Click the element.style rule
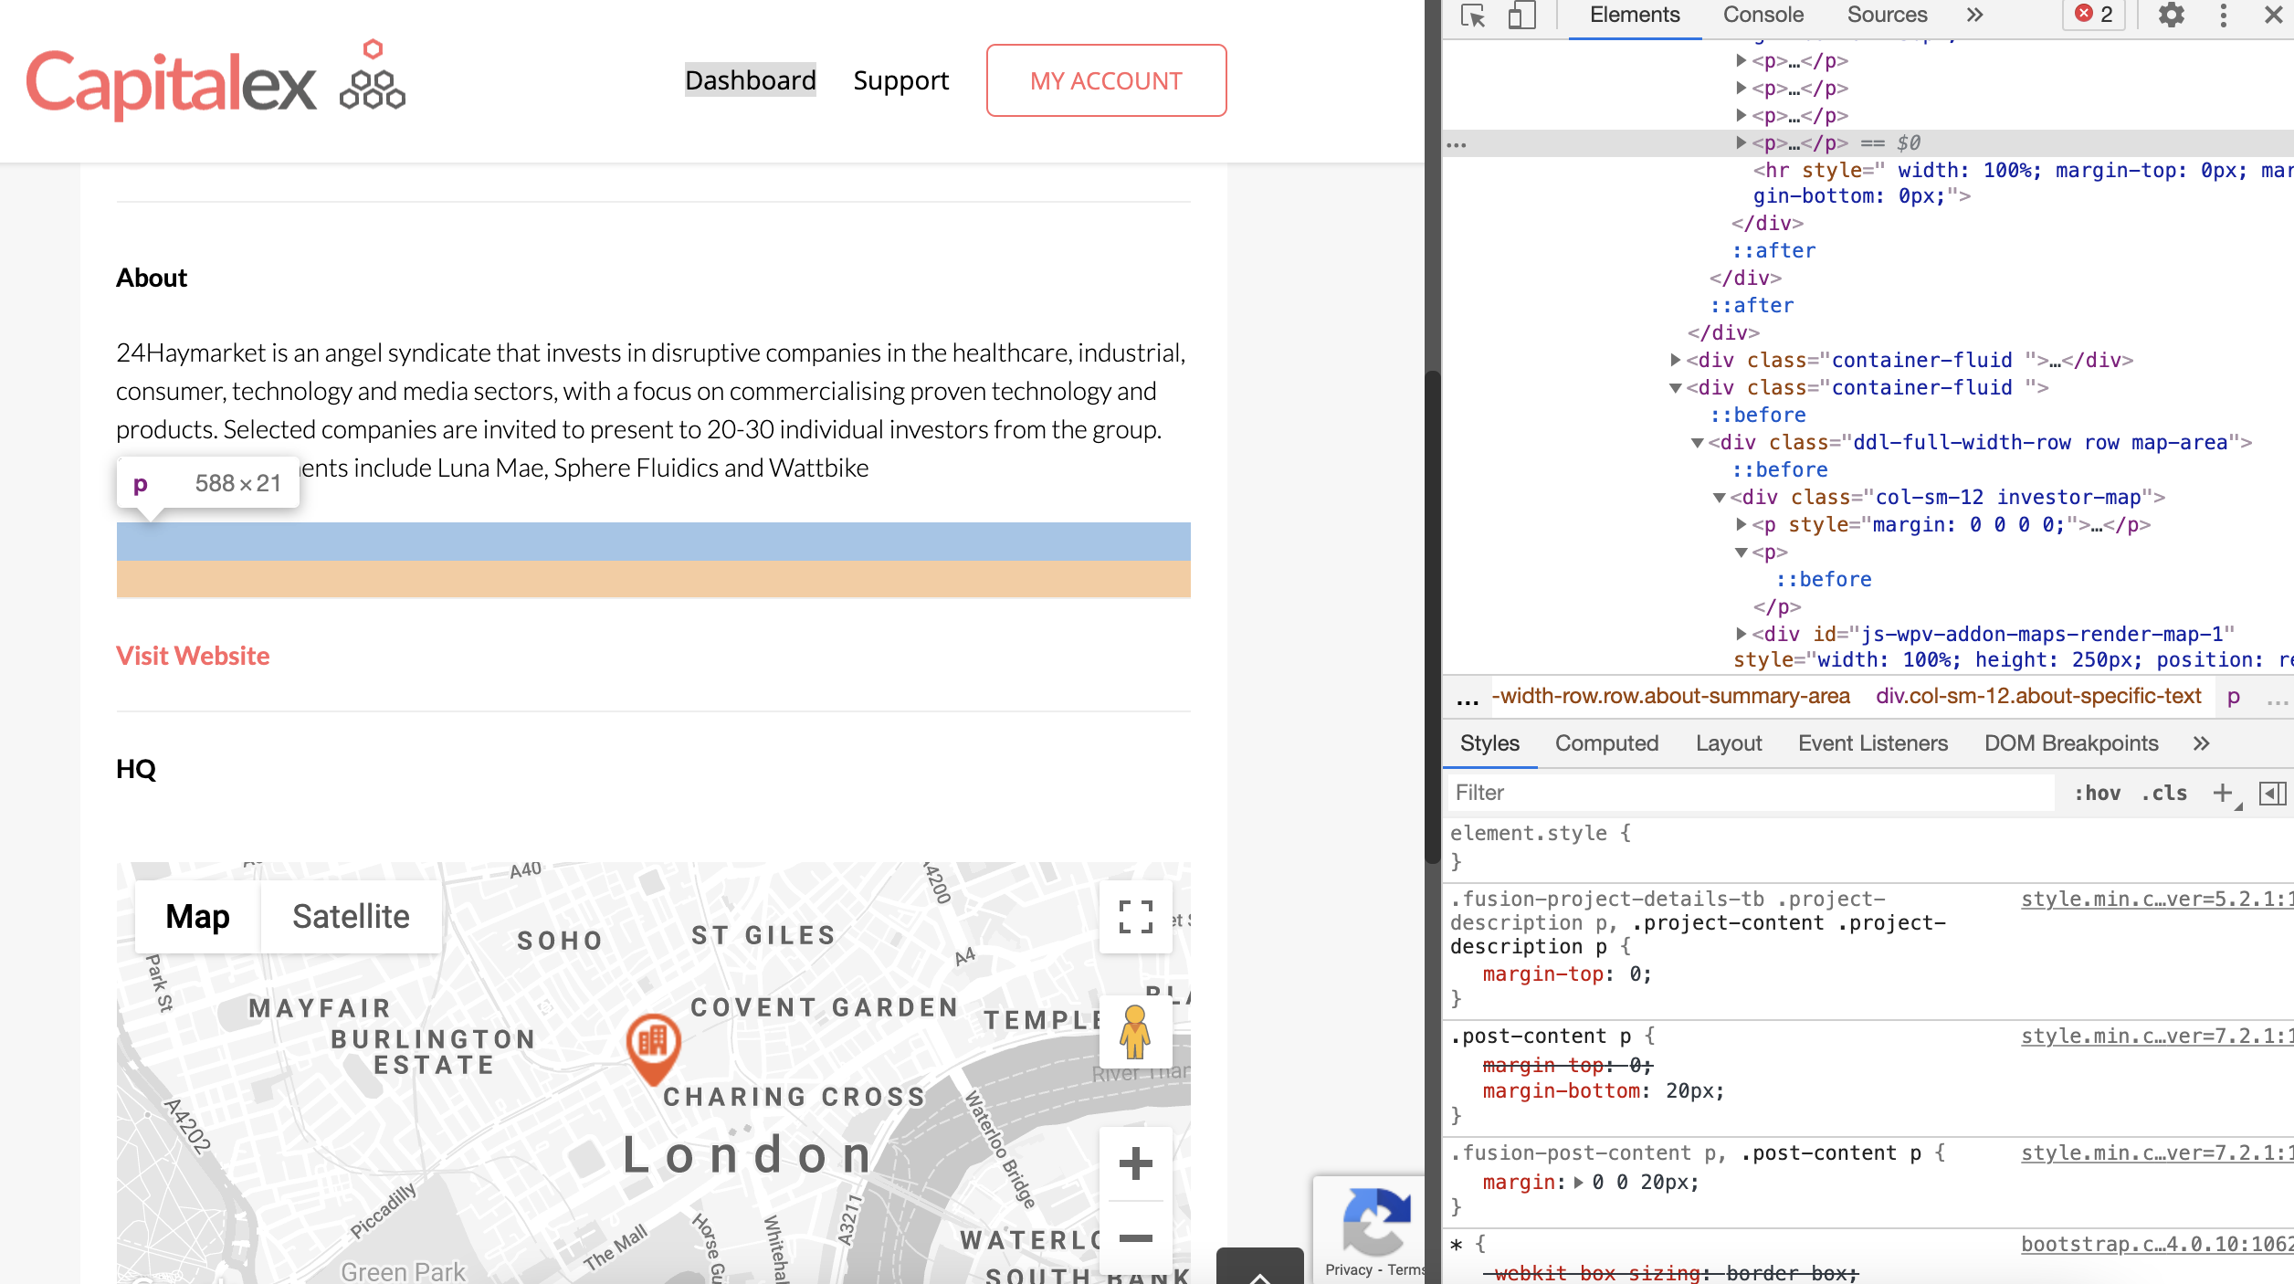 1540,833
